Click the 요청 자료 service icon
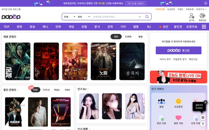Image resolution: width=209 pixels, height=130 pixels. [195, 120]
